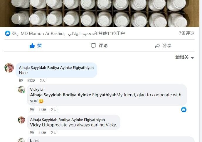
Task: Open the bottles photo at the top
Action: pyautogui.click(x=100, y=14)
